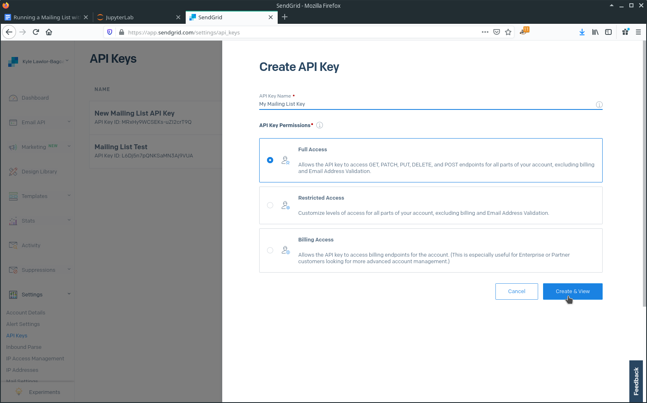The height and width of the screenshot is (403, 647).
Task: Select the Billing Access radio button
Action: point(270,250)
